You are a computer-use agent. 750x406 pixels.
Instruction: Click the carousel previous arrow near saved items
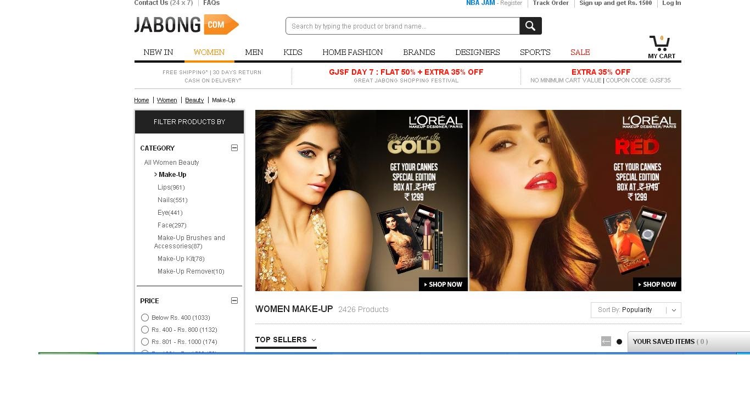point(606,341)
